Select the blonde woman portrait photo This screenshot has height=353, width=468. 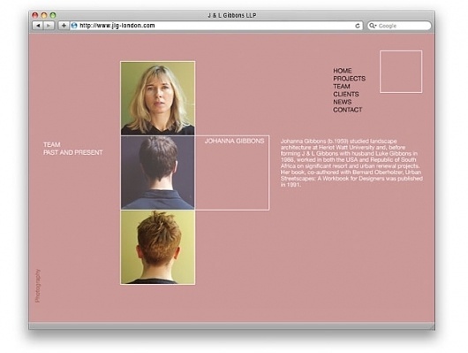tap(157, 98)
